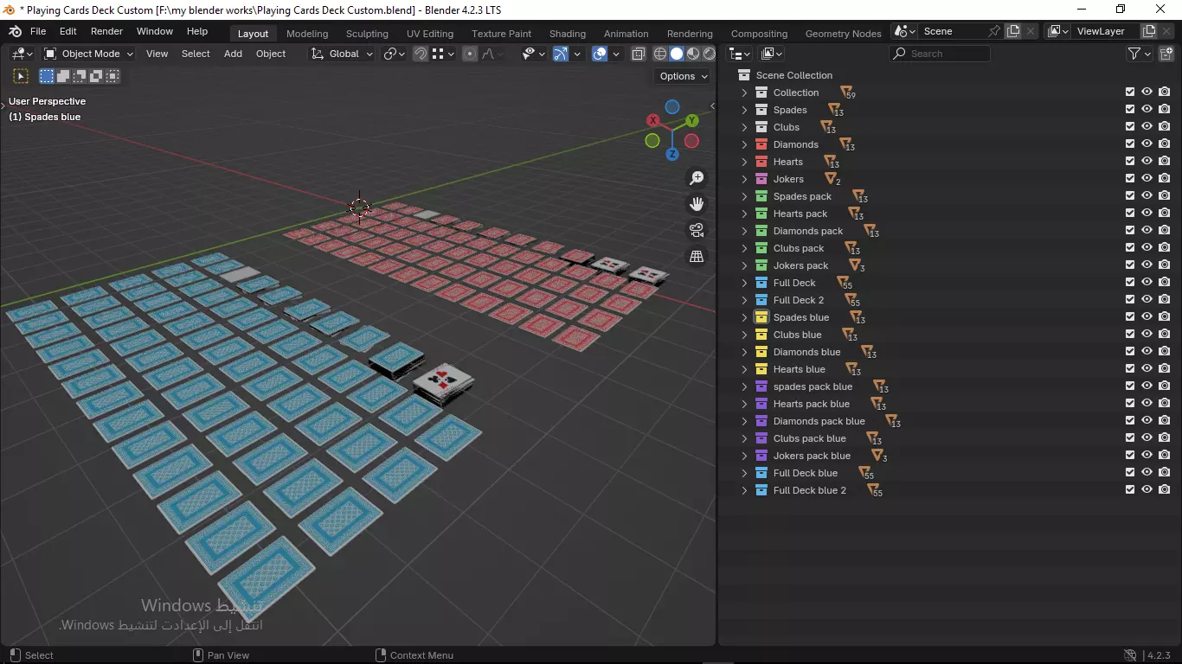The width and height of the screenshot is (1182, 664).
Task: Switch to rendered shading mode
Action: click(x=710, y=54)
